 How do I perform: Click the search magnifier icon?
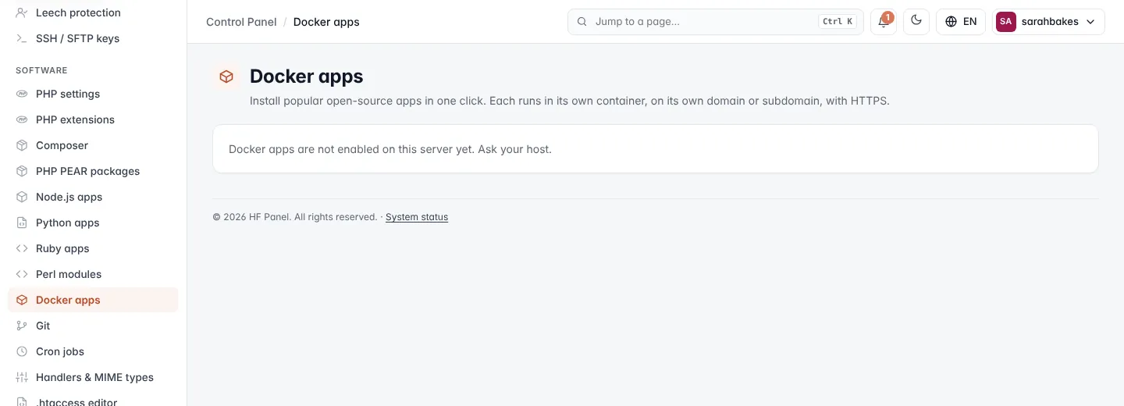582,22
